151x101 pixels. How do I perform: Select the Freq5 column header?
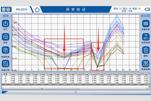click(x=43, y=74)
